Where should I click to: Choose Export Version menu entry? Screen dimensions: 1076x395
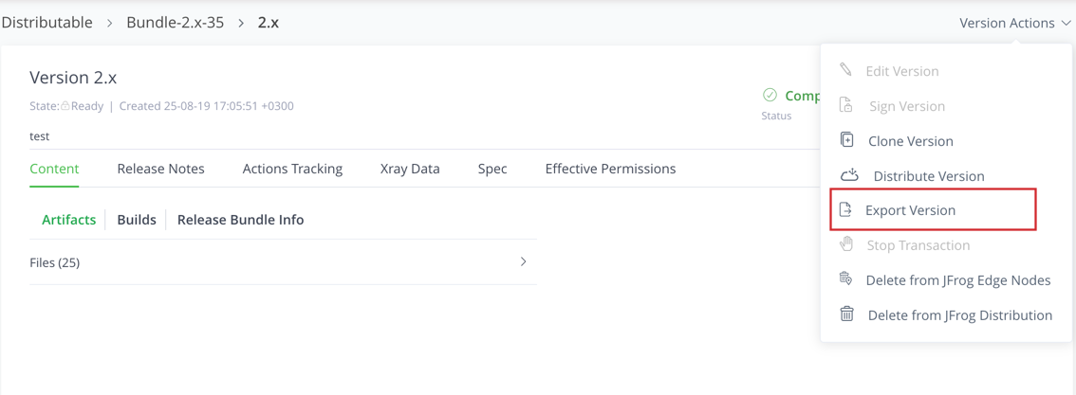910,210
